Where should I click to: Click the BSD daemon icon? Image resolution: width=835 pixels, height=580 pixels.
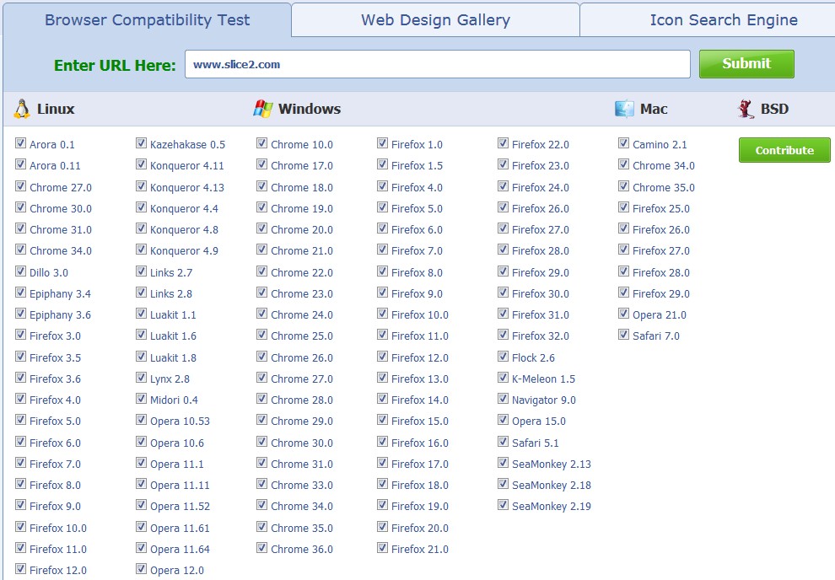[x=746, y=109]
